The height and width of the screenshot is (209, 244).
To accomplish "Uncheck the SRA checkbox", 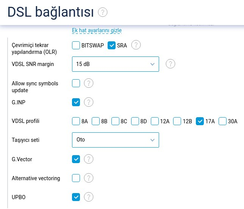I will click(x=111, y=45).
